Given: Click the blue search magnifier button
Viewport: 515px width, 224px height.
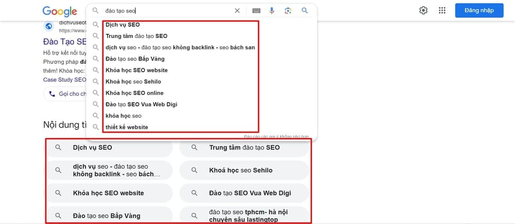Looking at the screenshot, I should pos(305,10).
